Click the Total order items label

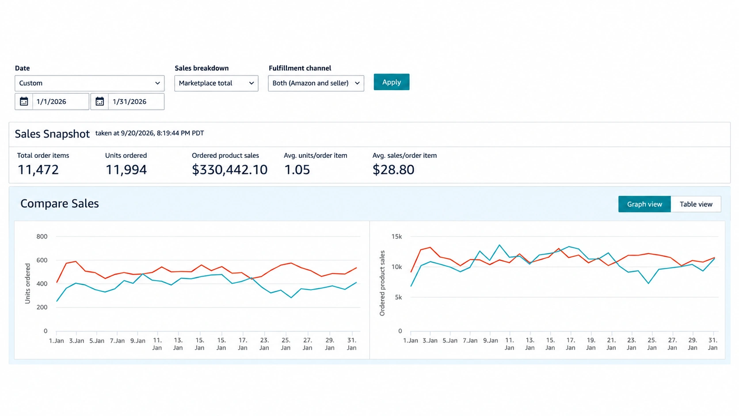point(43,156)
